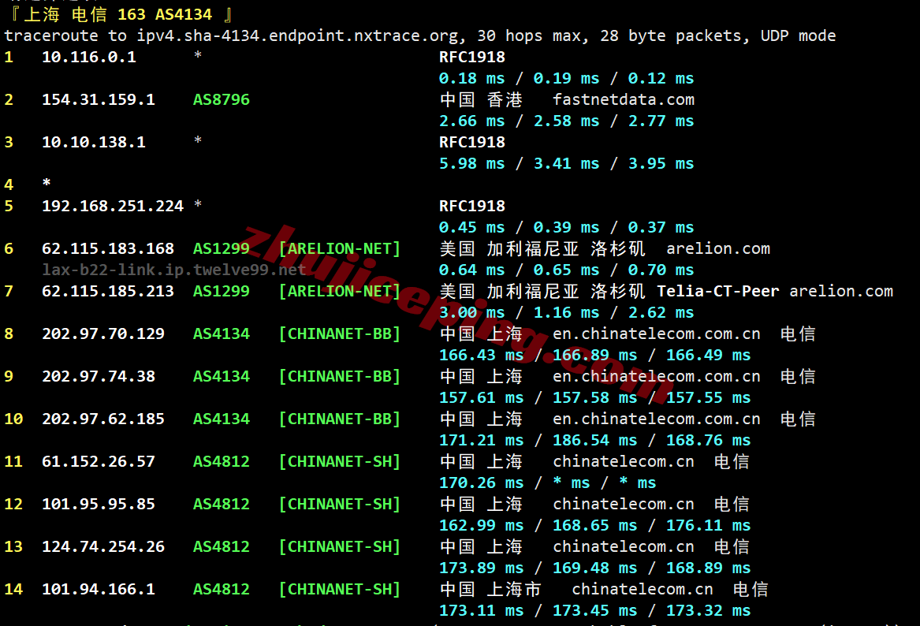Click the IP 202.97.70.129
Screen dimensions: 920x626
click(x=103, y=333)
